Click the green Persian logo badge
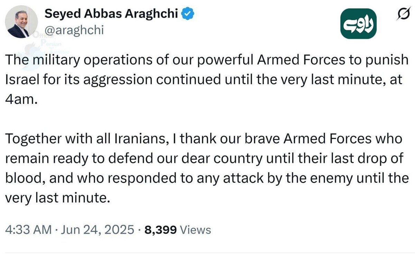 (x=359, y=26)
